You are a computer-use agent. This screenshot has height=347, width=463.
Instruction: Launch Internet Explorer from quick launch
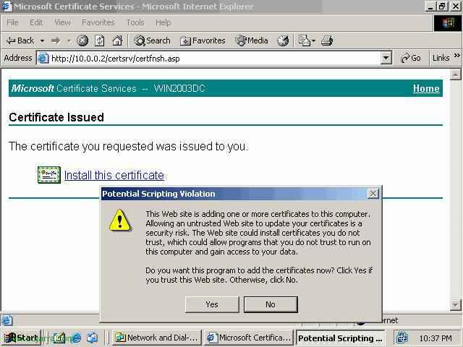tap(76, 338)
